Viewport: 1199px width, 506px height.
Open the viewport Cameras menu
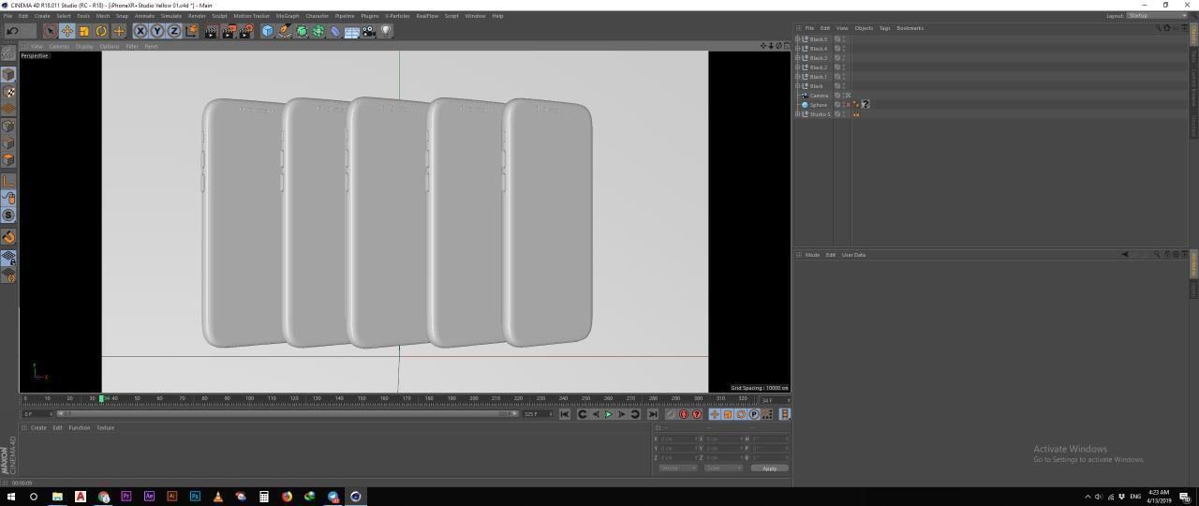[x=59, y=46]
